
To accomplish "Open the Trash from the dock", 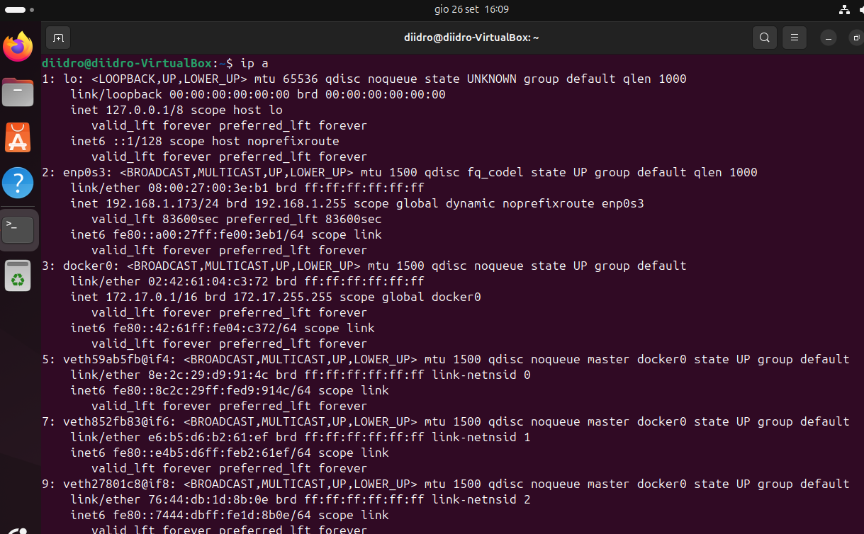I will click(x=18, y=275).
